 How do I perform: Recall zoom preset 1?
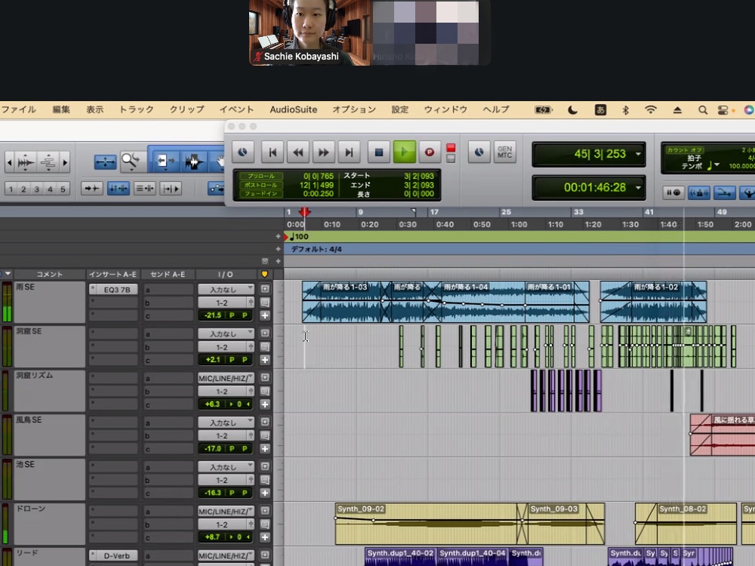tap(11, 189)
